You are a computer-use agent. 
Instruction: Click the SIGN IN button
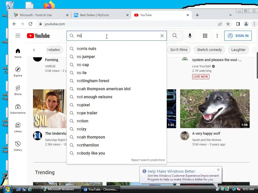tap(238, 36)
